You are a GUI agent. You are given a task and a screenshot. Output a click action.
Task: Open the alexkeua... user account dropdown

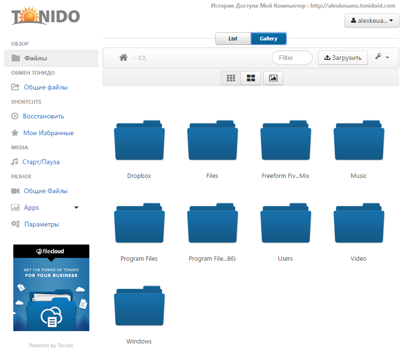click(372, 20)
